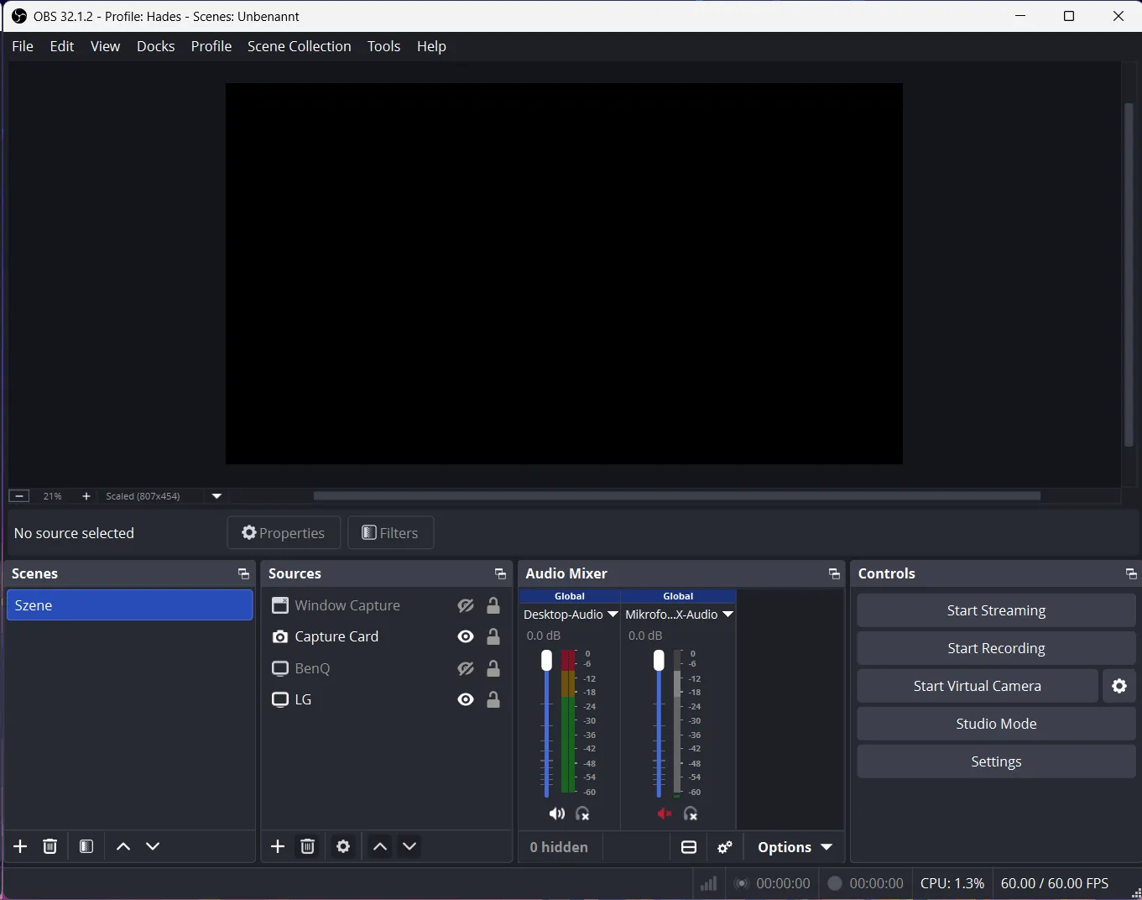Toggle Desktop-Audio monitoring headphone icon
Viewport: 1142px width, 900px height.
click(x=583, y=814)
